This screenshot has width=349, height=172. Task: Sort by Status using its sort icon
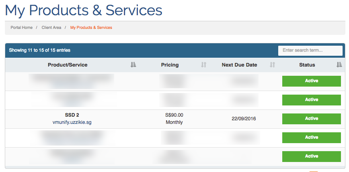pos(339,65)
